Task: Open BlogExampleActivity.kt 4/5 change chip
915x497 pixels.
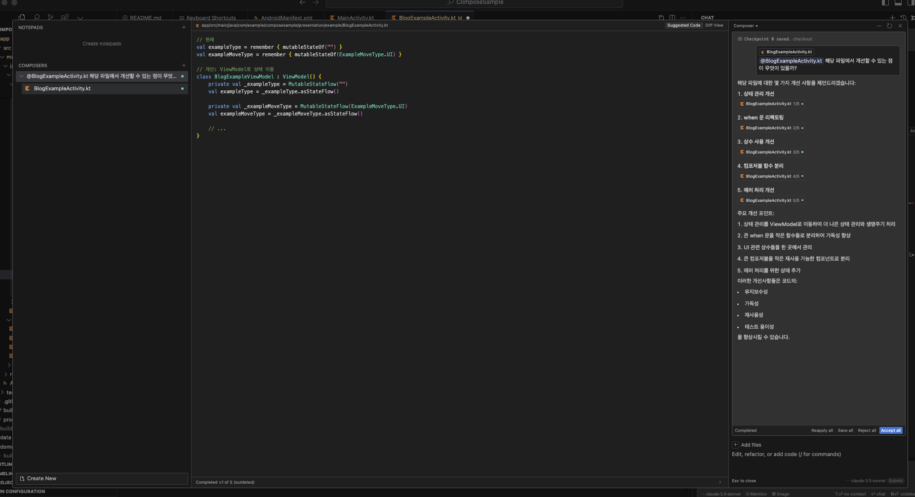Action: pos(771,176)
